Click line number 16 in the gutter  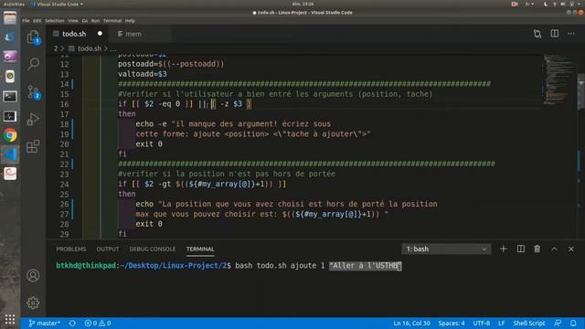click(64, 104)
